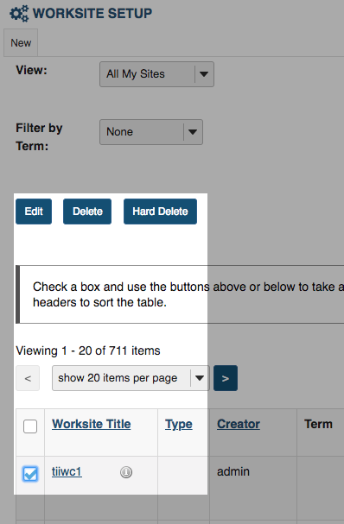The width and height of the screenshot is (344, 524).
Task: Sort table by Type column header
Action: (179, 425)
